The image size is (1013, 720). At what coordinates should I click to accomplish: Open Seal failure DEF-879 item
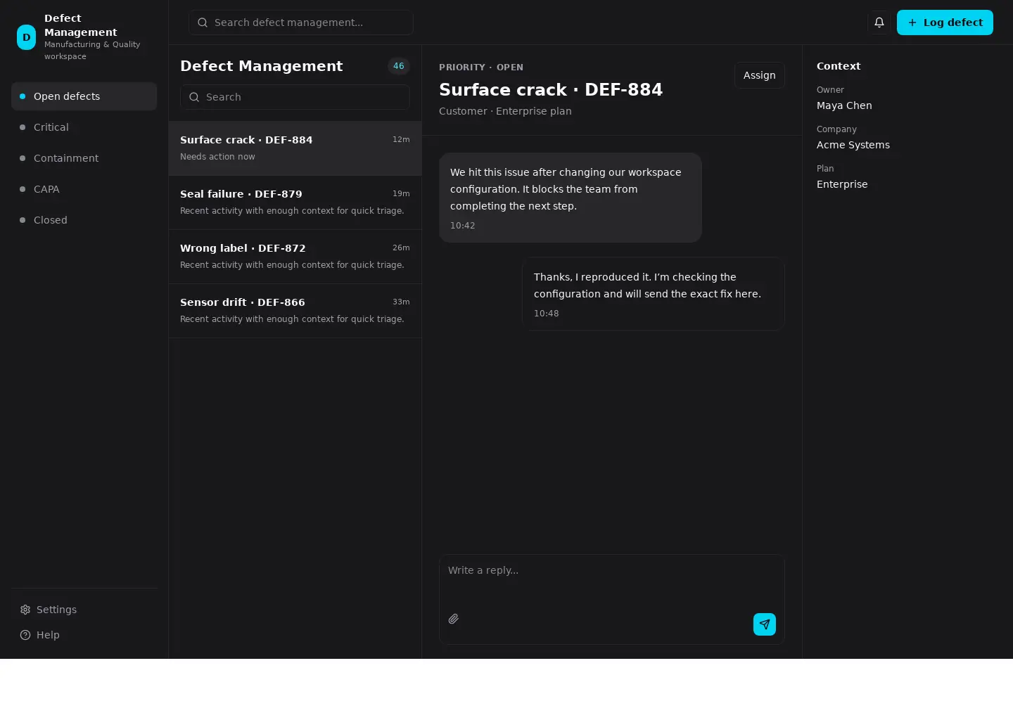coord(295,202)
